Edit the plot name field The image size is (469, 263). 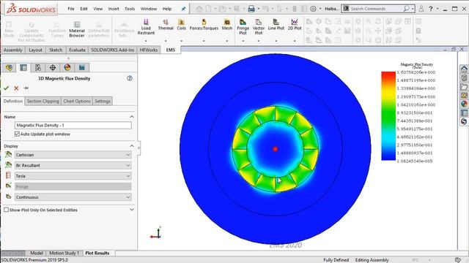(x=73, y=126)
